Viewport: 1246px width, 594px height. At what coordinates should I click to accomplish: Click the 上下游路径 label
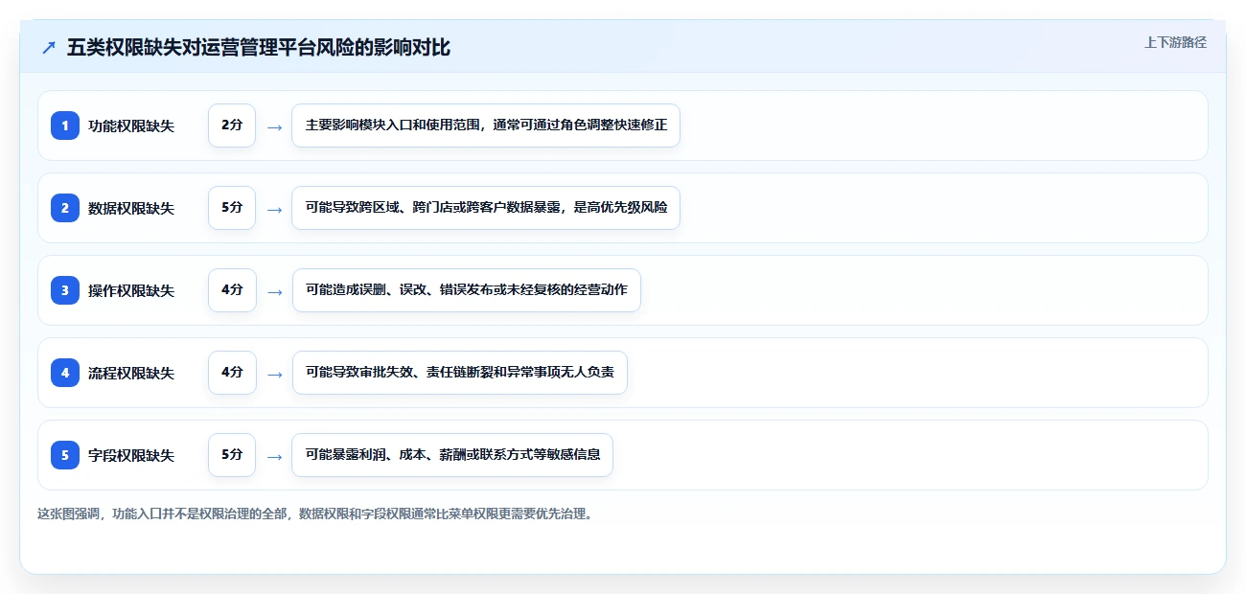[x=1175, y=42]
